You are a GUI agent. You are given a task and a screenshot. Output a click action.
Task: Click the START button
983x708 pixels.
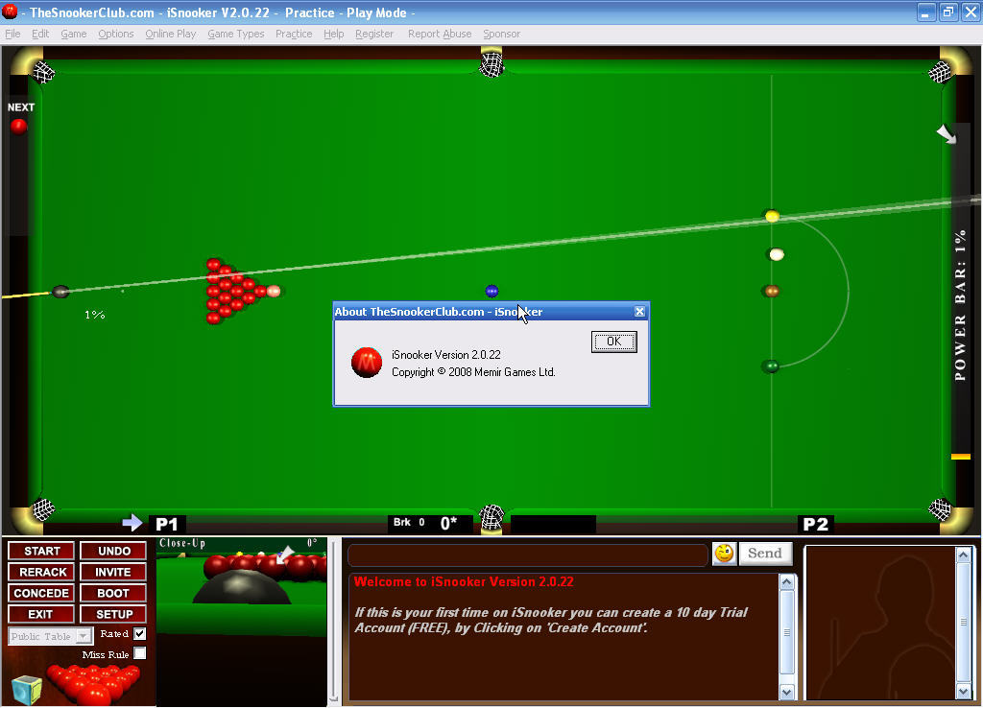click(x=41, y=551)
